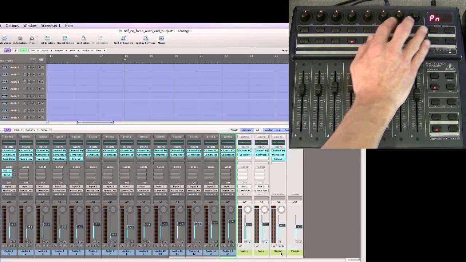Click the Flex toolbar icon
This screenshot has width=466, height=262.
32,38
